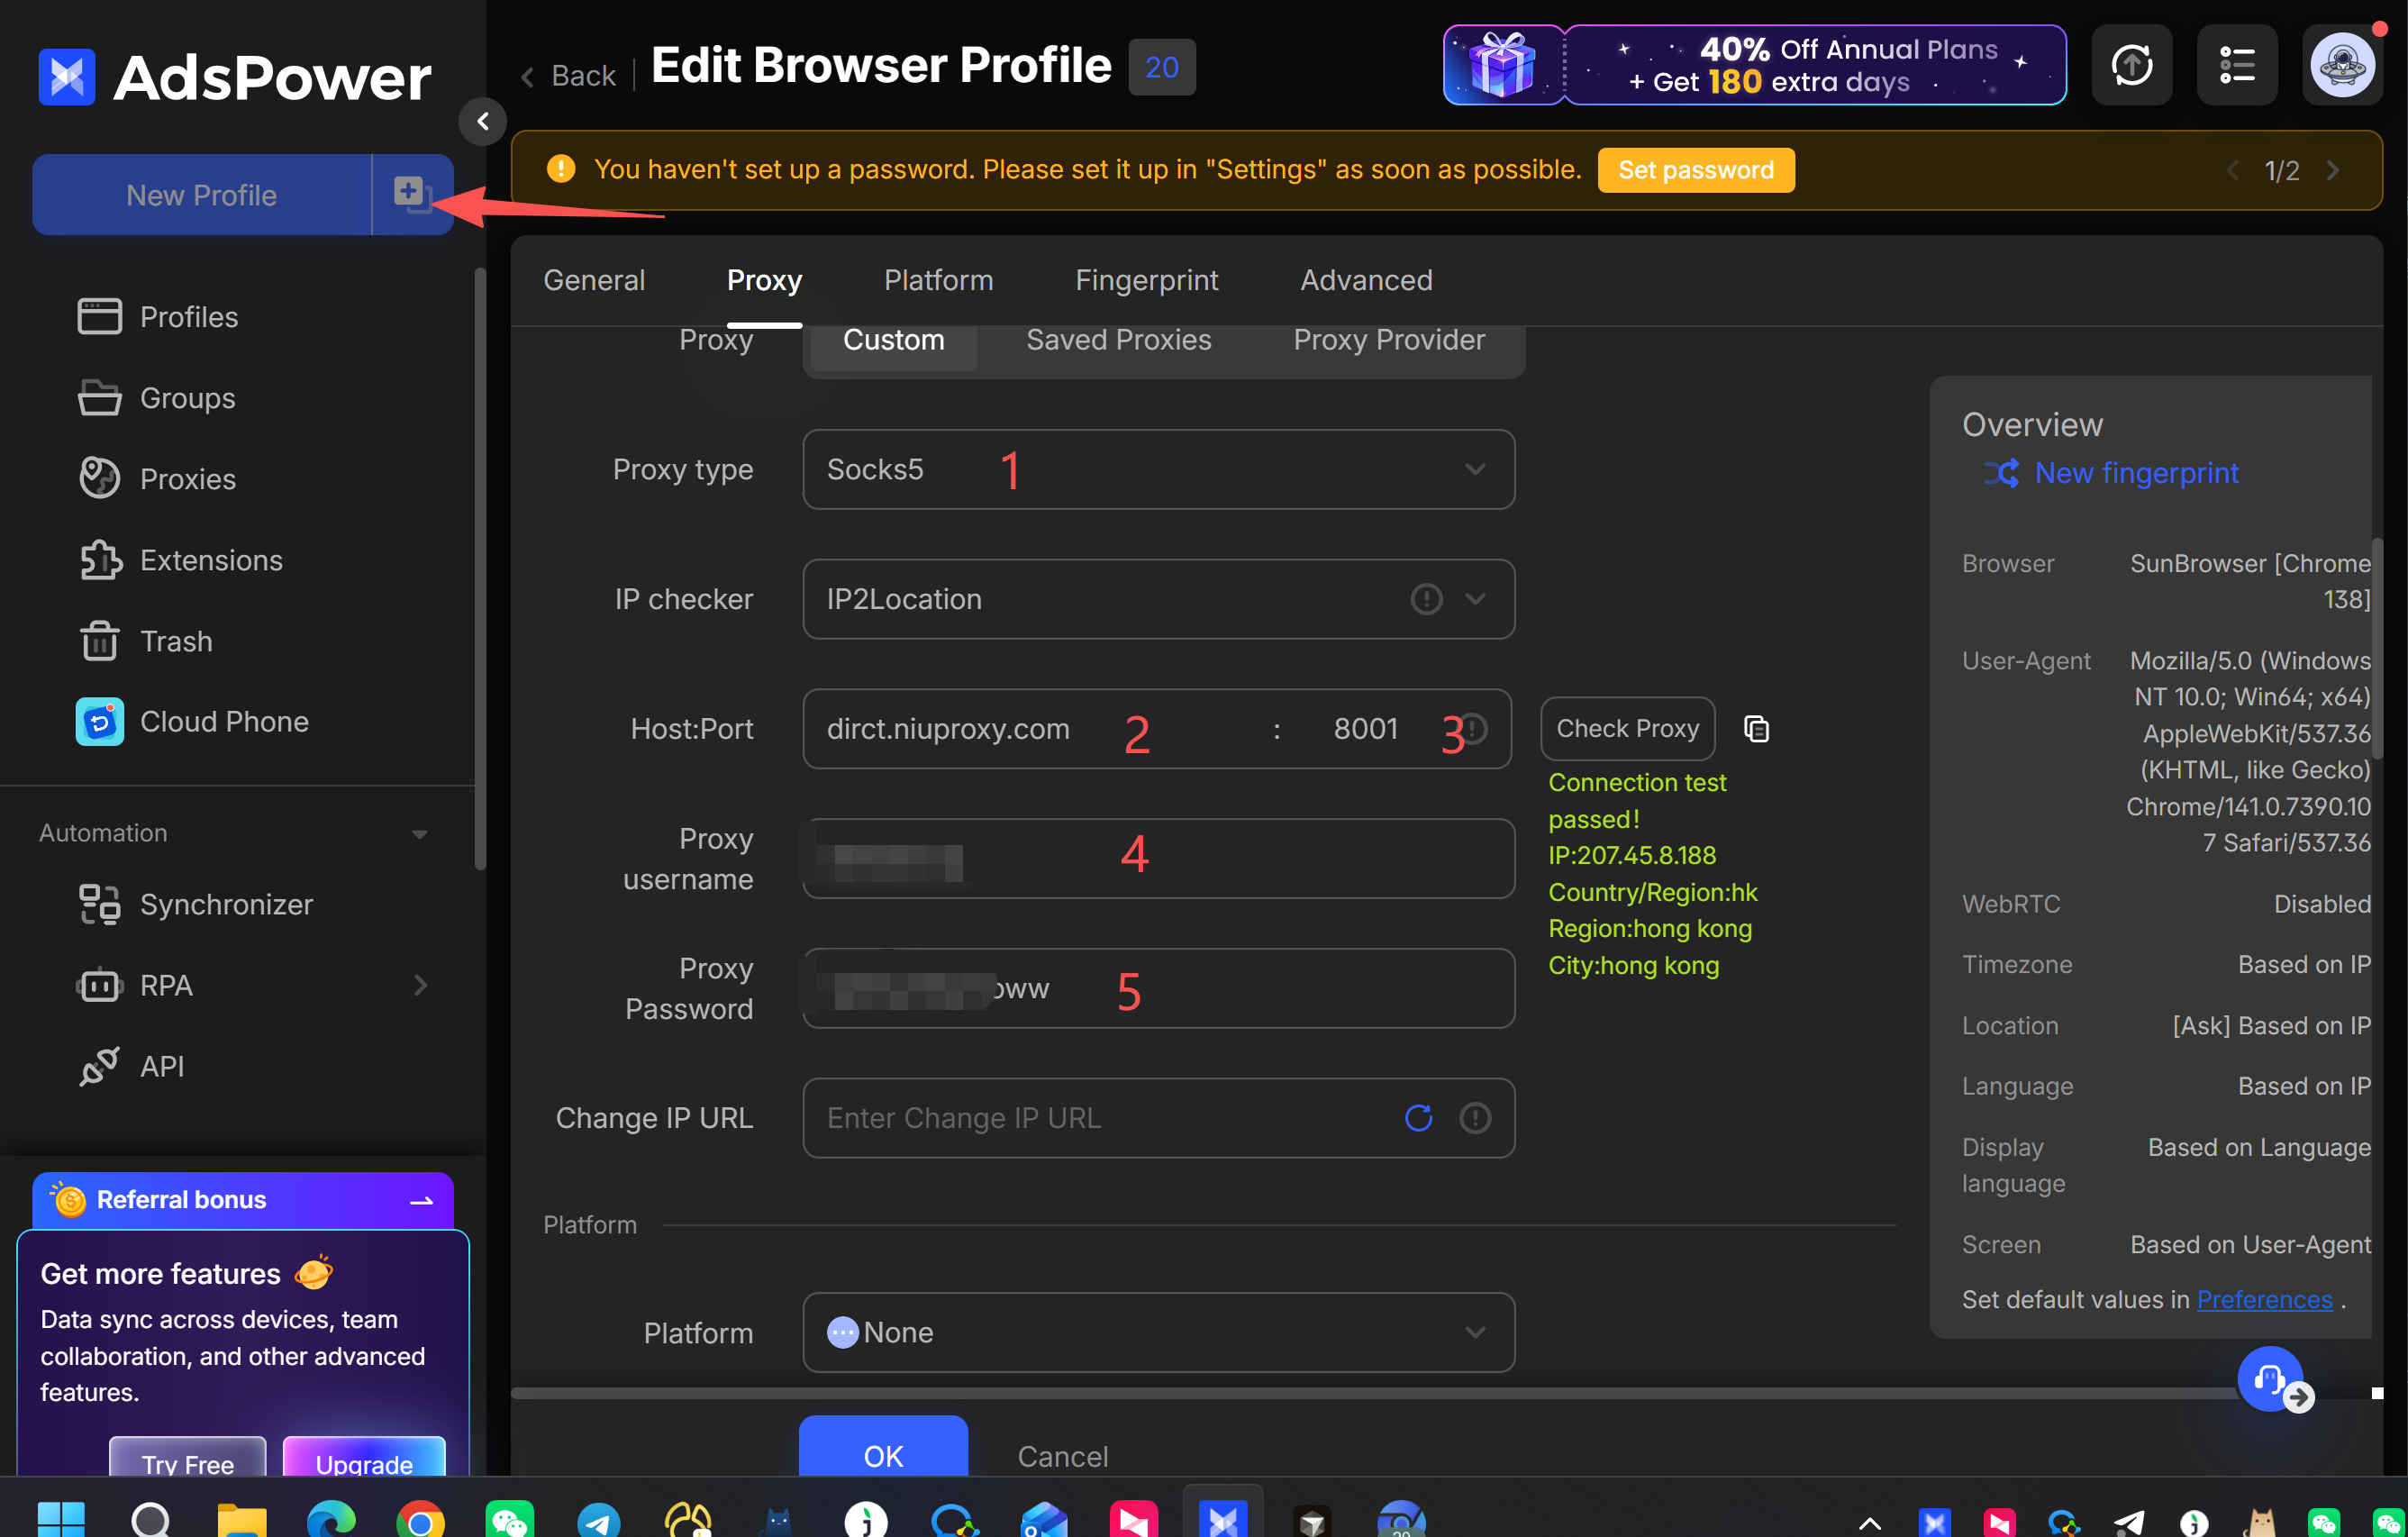Go to next notification with right arrow
2408x1537 pixels.
(2333, 170)
